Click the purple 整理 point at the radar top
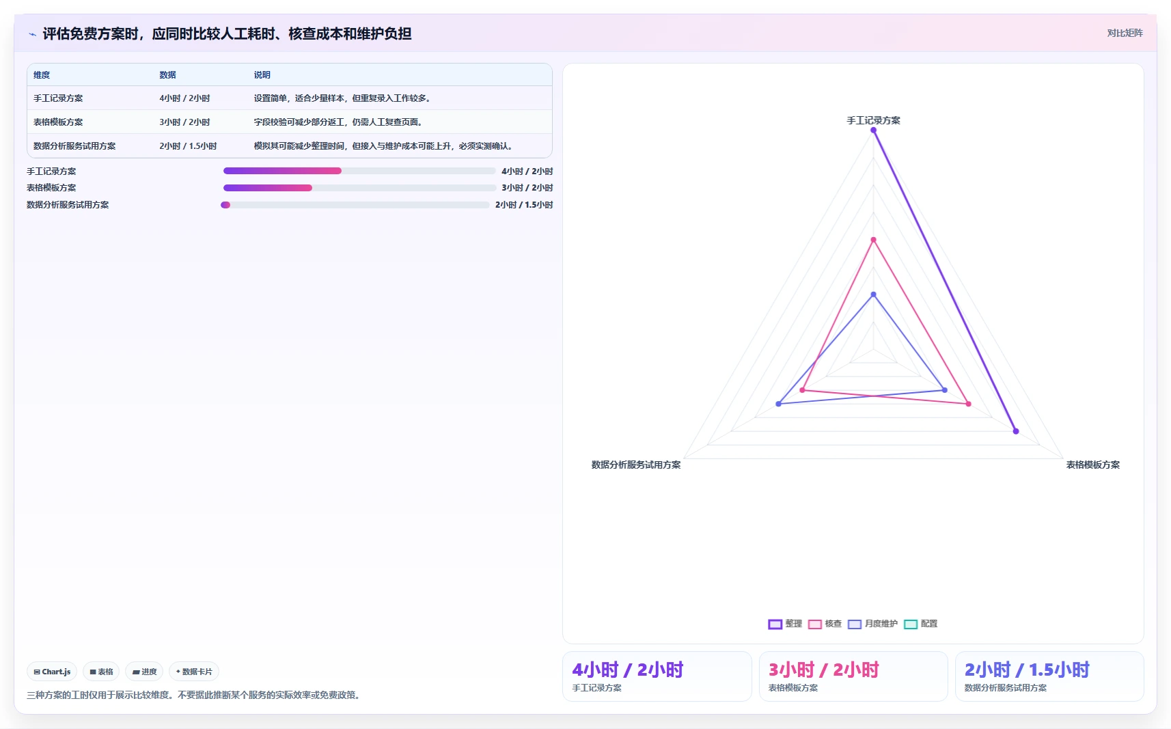 873,130
